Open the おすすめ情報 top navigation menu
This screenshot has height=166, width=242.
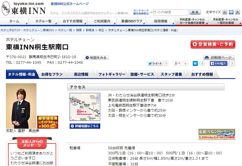(x=72, y=21)
